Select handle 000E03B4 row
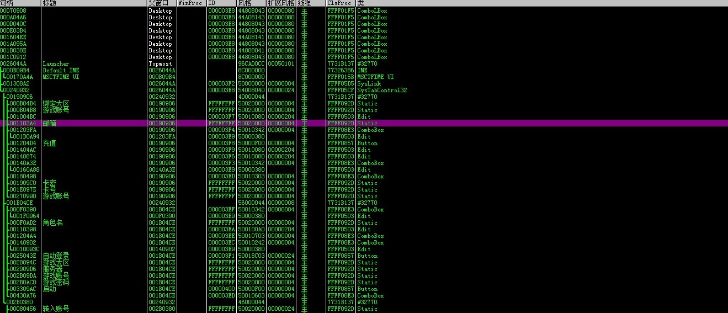 [x=13, y=31]
